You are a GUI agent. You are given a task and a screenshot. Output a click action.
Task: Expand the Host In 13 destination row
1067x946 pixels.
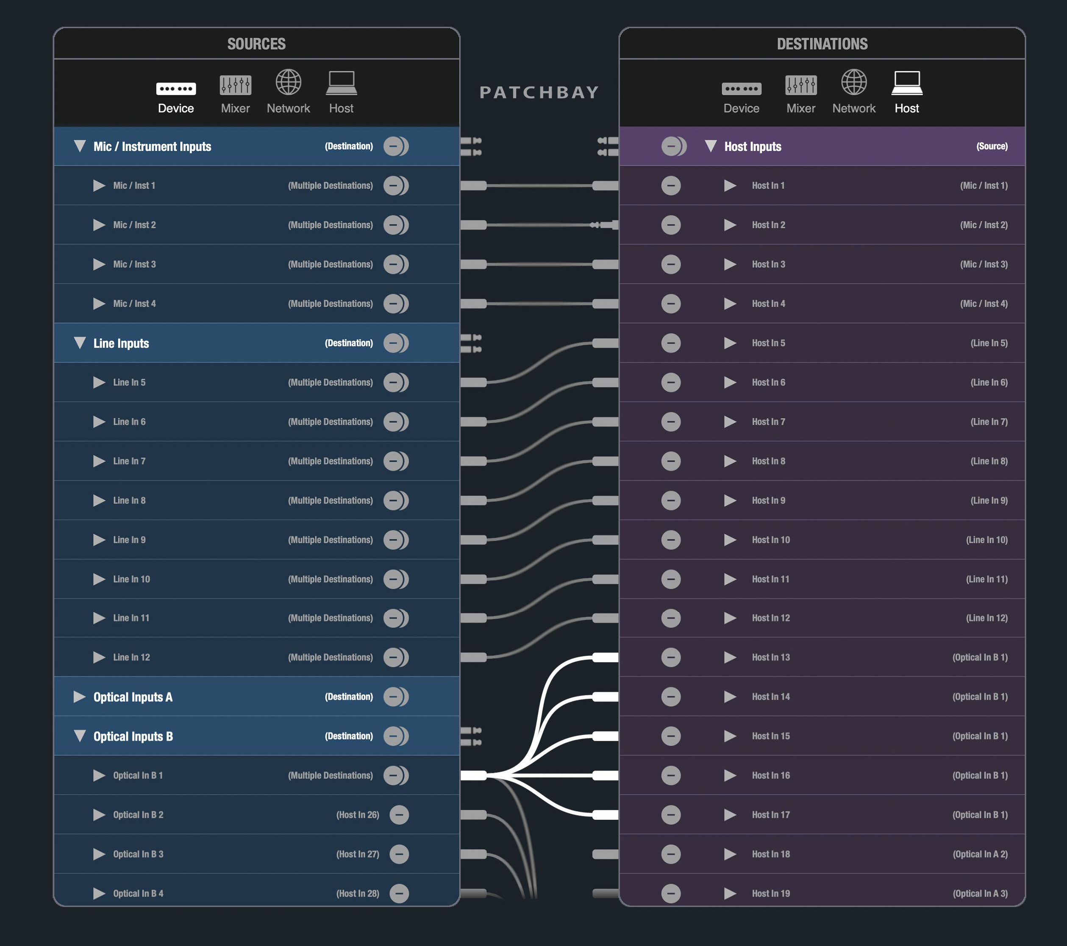[730, 657]
